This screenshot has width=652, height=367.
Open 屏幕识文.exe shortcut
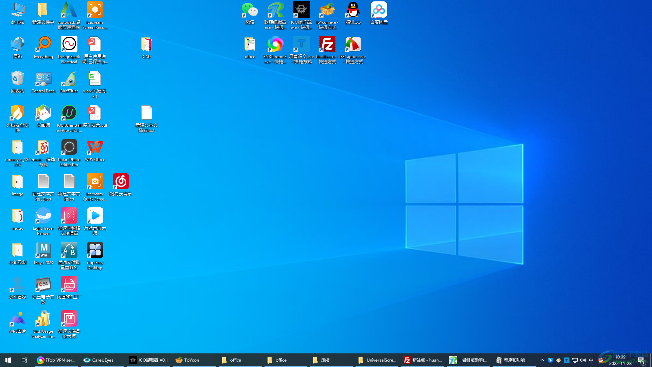[x=302, y=50]
